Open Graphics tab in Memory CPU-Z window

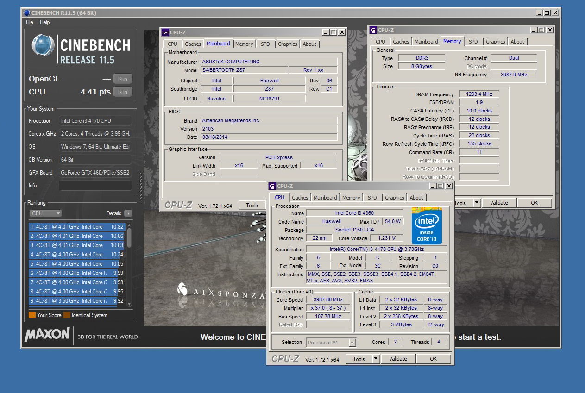495,42
